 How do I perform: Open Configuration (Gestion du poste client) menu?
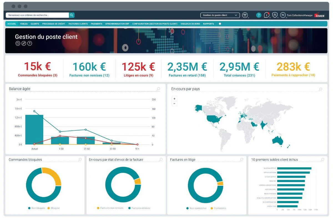click(155, 24)
